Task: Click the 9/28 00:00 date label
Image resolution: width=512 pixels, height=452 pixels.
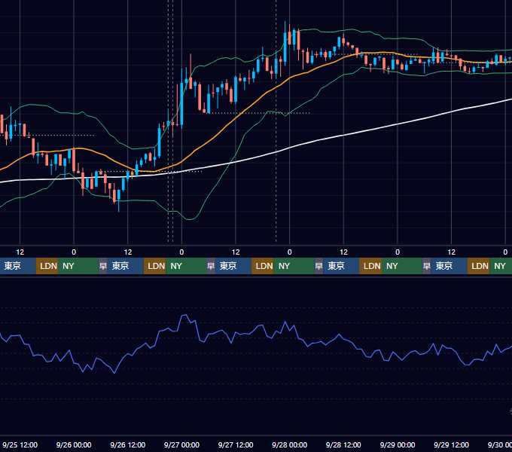Action: point(289,444)
